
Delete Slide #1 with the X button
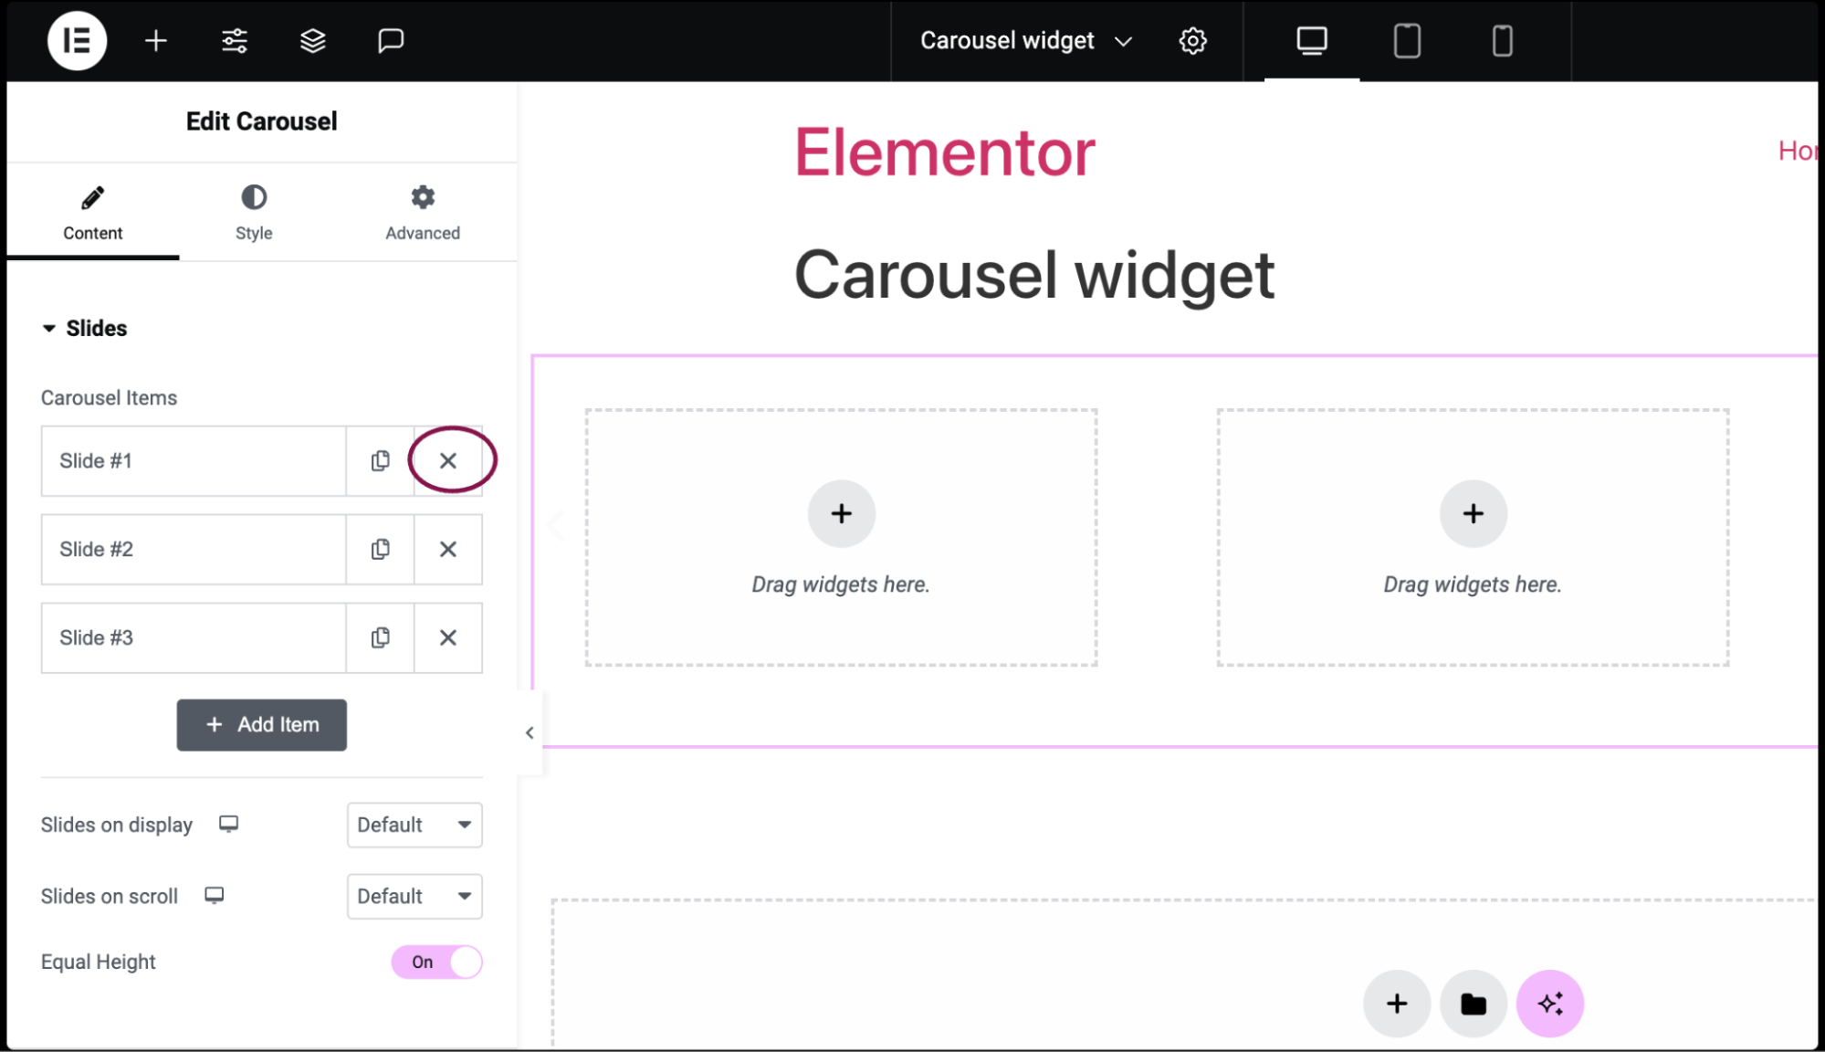(x=447, y=460)
